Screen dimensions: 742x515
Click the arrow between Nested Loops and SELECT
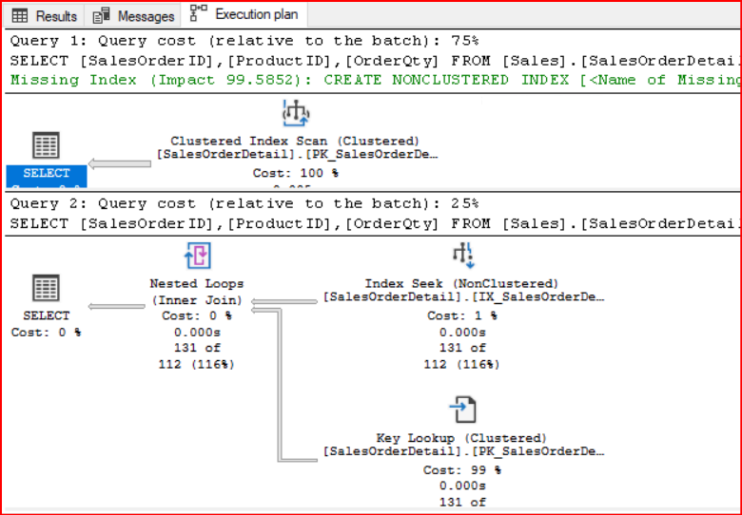click(118, 306)
